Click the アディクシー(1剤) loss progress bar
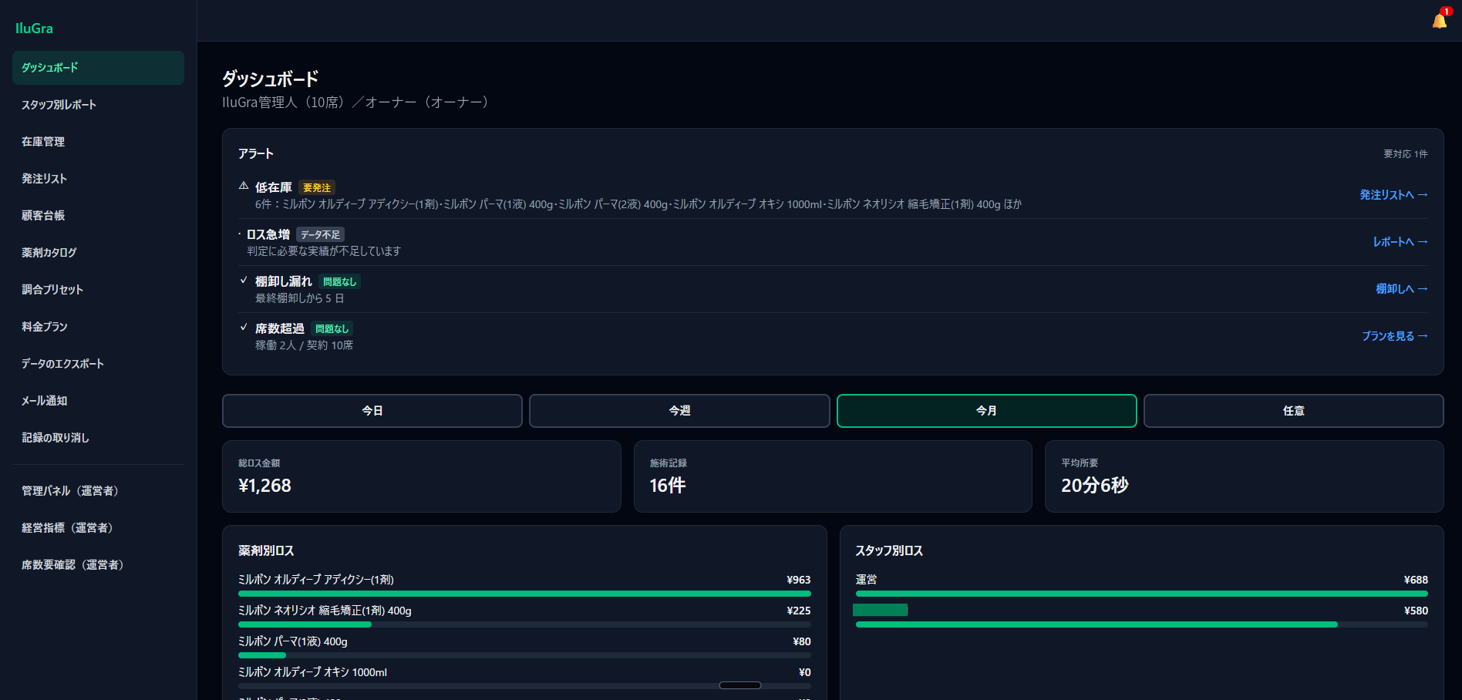This screenshot has height=700, width=1462. (524, 594)
